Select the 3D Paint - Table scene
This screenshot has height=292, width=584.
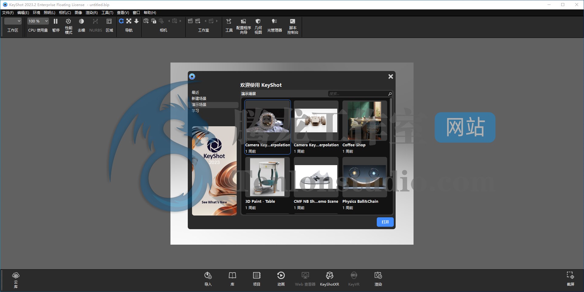click(x=267, y=184)
